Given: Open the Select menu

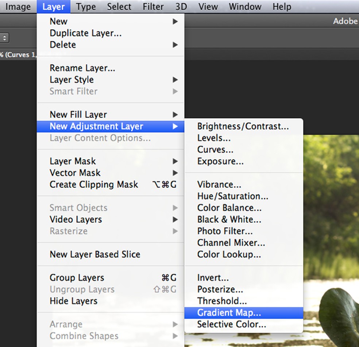Looking at the screenshot, I should [119, 7].
